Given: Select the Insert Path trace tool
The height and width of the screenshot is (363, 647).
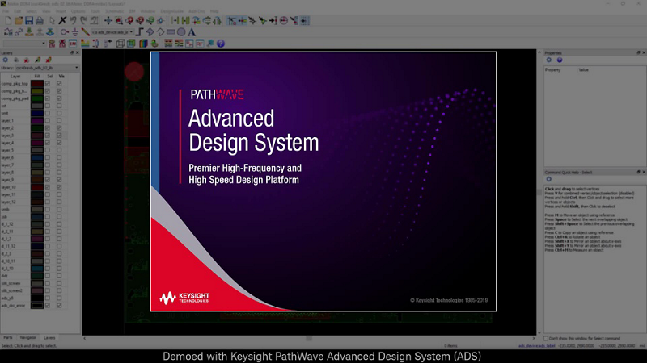Looking at the screenshot, I should coord(139,32).
